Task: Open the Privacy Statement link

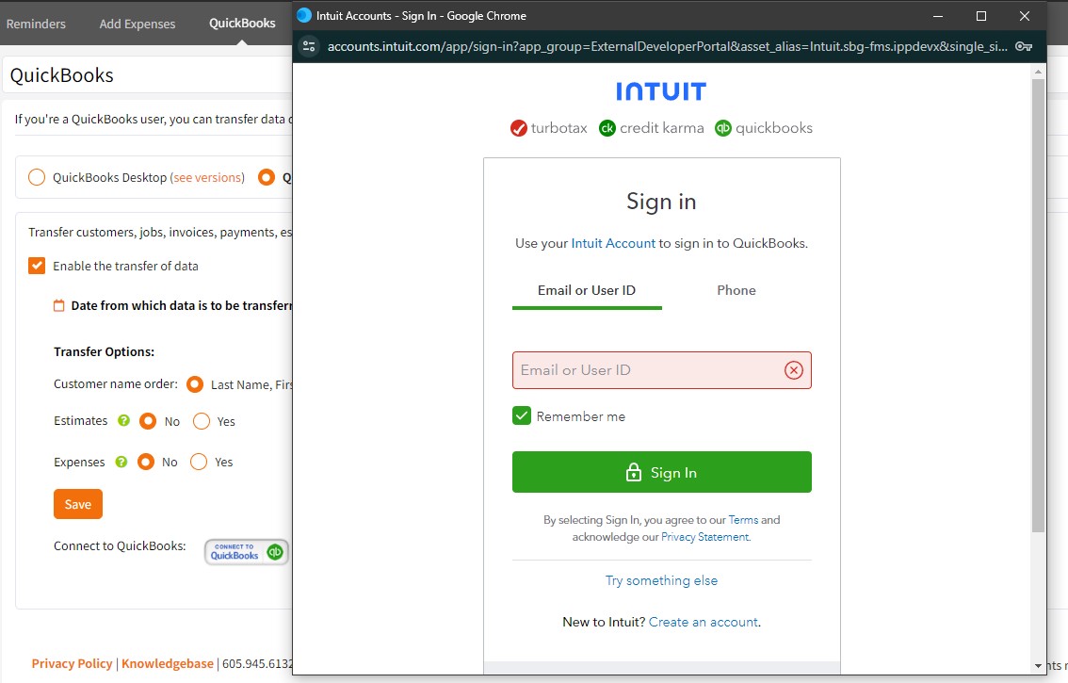Action: click(705, 537)
